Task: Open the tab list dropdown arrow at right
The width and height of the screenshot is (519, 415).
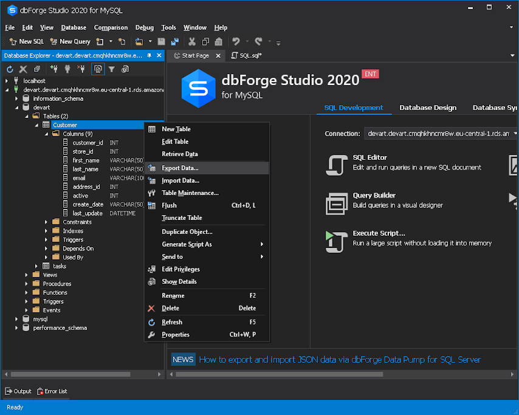Action: [x=512, y=56]
